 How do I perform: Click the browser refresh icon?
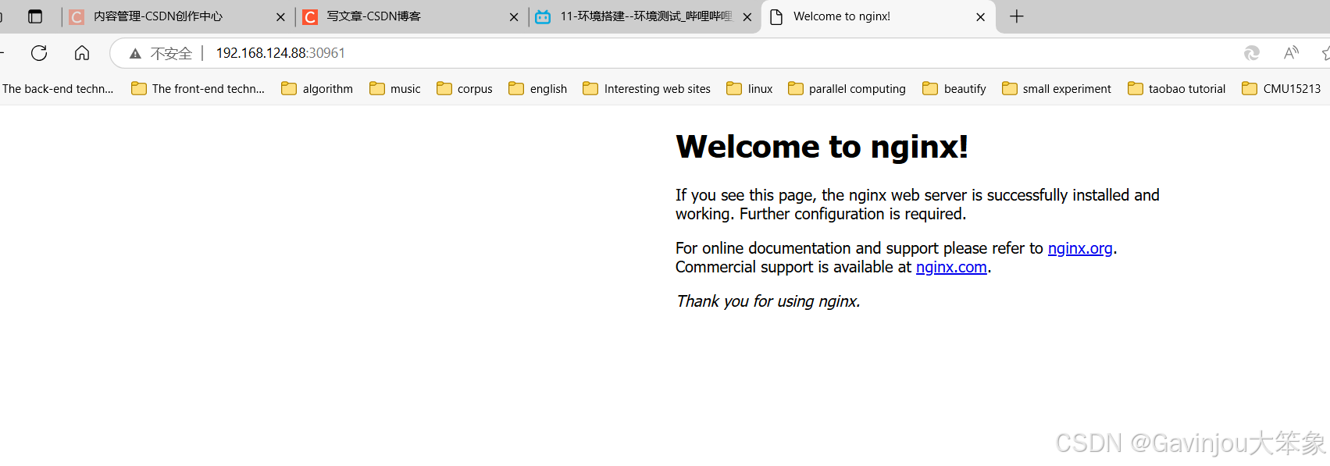39,53
